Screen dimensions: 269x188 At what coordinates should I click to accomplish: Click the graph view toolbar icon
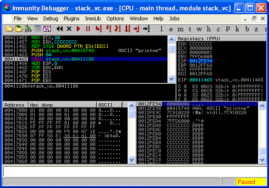(x=47, y=28)
